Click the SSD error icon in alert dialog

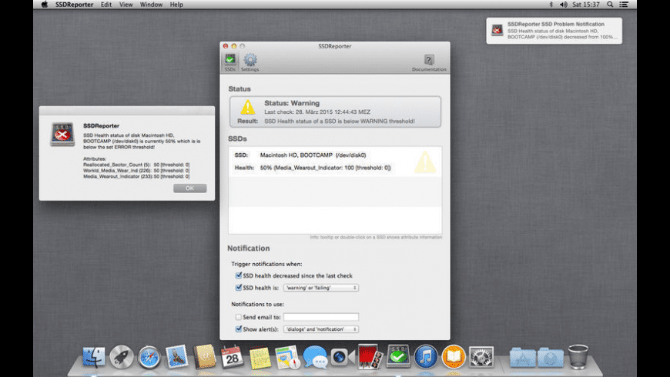tap(62, 134)
